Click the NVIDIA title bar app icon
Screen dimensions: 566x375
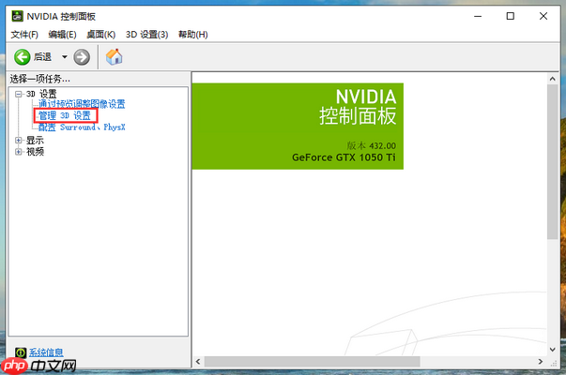[17, 16]
